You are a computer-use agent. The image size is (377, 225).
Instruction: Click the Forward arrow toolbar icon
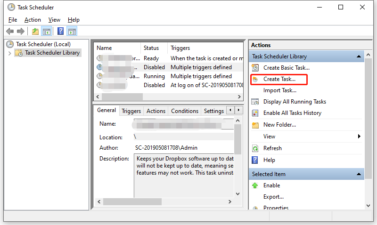pos(21,31)
